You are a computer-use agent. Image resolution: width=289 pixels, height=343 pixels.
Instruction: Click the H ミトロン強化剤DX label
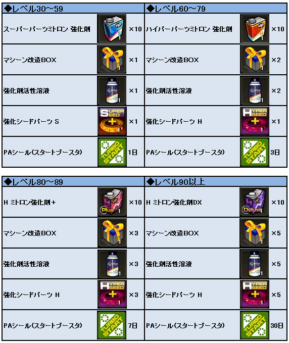coord(174,203)
